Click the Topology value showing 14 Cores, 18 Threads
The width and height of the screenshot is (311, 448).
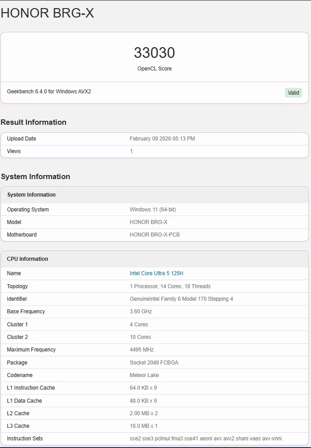(170, 286)
